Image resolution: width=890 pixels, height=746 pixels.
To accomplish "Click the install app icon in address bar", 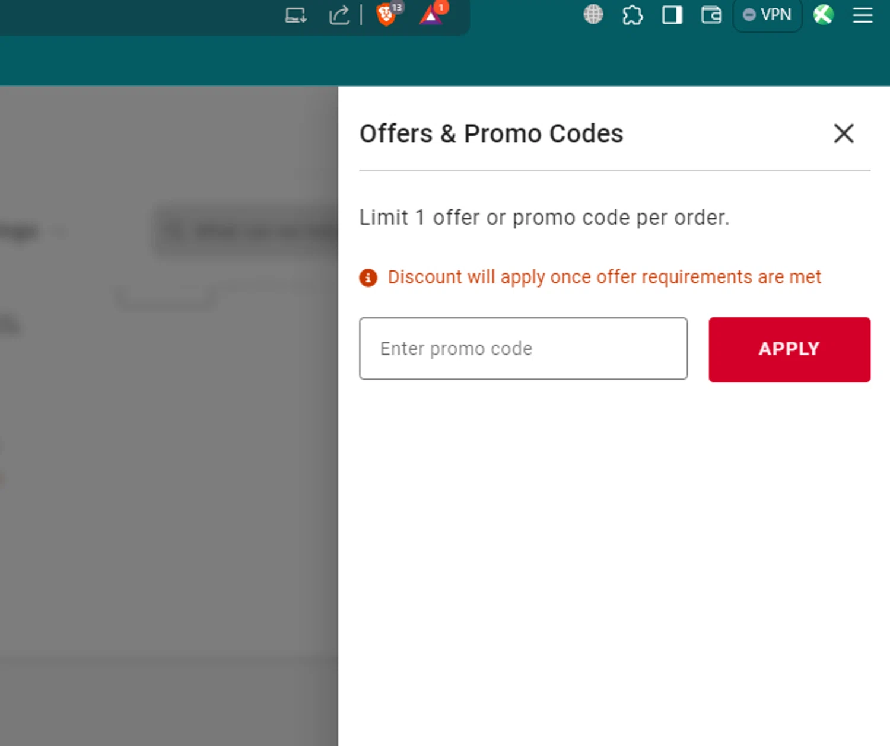I will tap(295, 15).
